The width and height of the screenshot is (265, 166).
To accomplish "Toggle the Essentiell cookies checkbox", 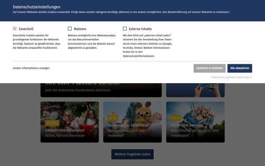I will pyautogui.click(x=15, y=29).
